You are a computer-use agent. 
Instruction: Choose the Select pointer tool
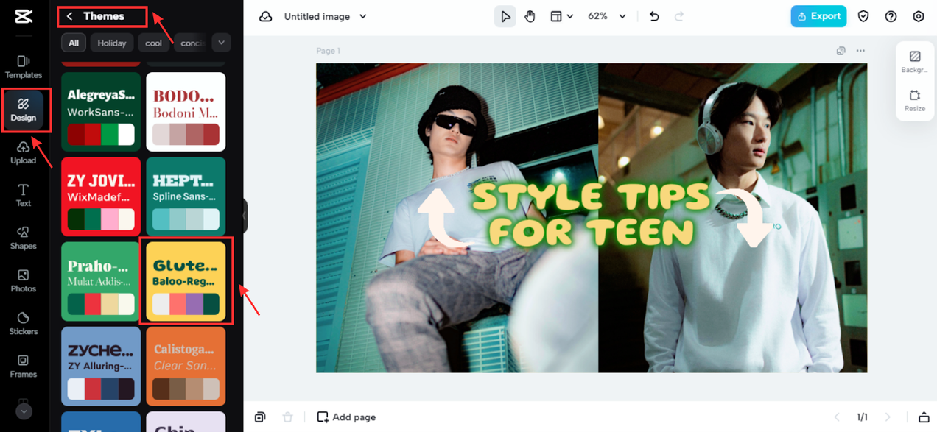(505, 16)
